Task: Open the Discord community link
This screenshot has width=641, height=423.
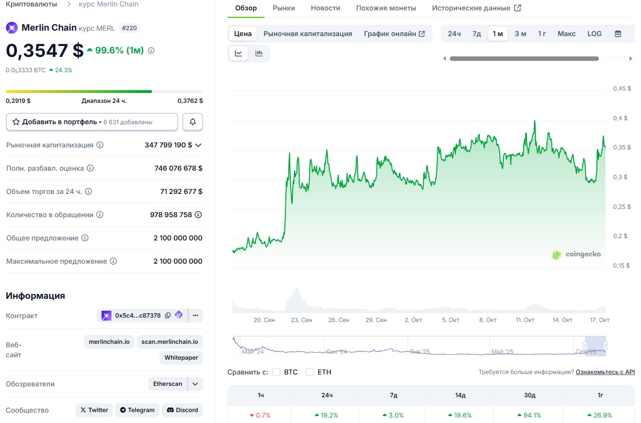Action: pyautogui.click(x=182, y=410)
